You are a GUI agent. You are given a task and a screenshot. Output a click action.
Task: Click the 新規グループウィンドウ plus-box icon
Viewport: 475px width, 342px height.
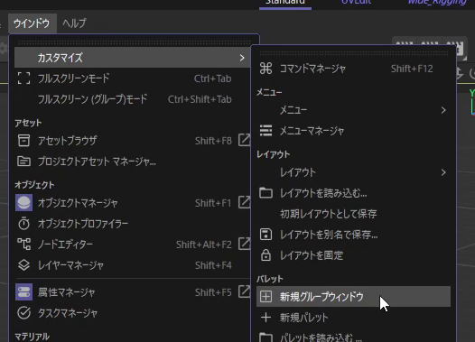pyautogui.click(x=266, y=297)
